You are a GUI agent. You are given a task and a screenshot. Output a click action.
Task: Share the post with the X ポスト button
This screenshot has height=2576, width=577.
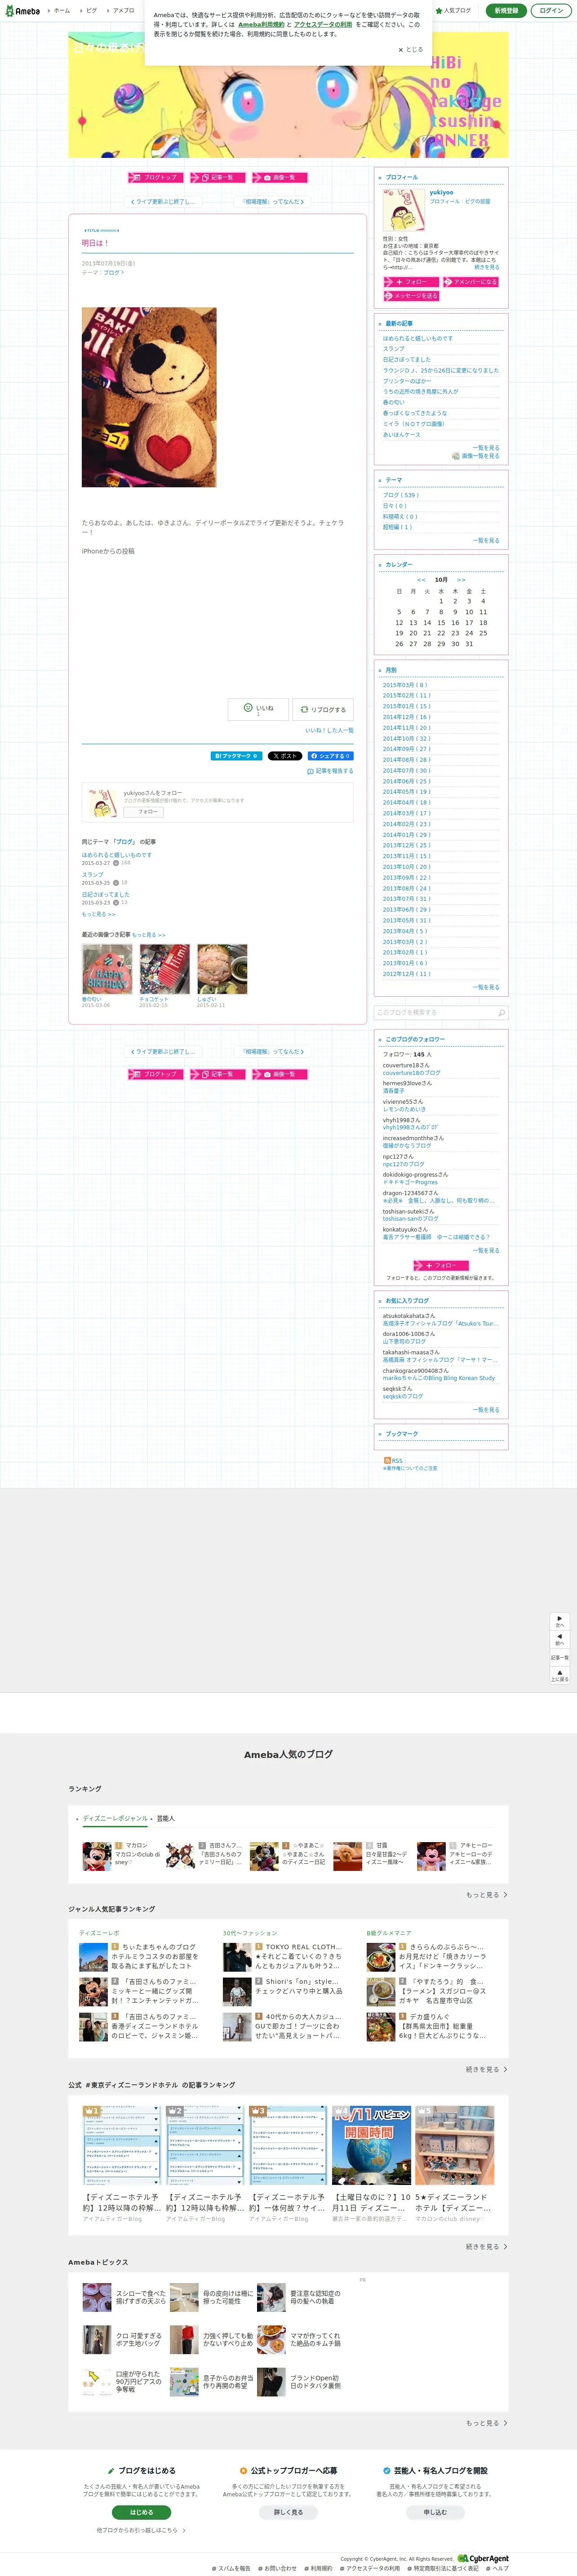point(284,756)
